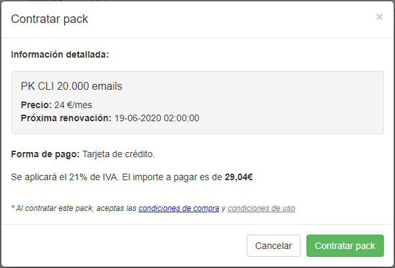
Task: Select the PK CLI 20.000 emails name
Action: (72, 86)
